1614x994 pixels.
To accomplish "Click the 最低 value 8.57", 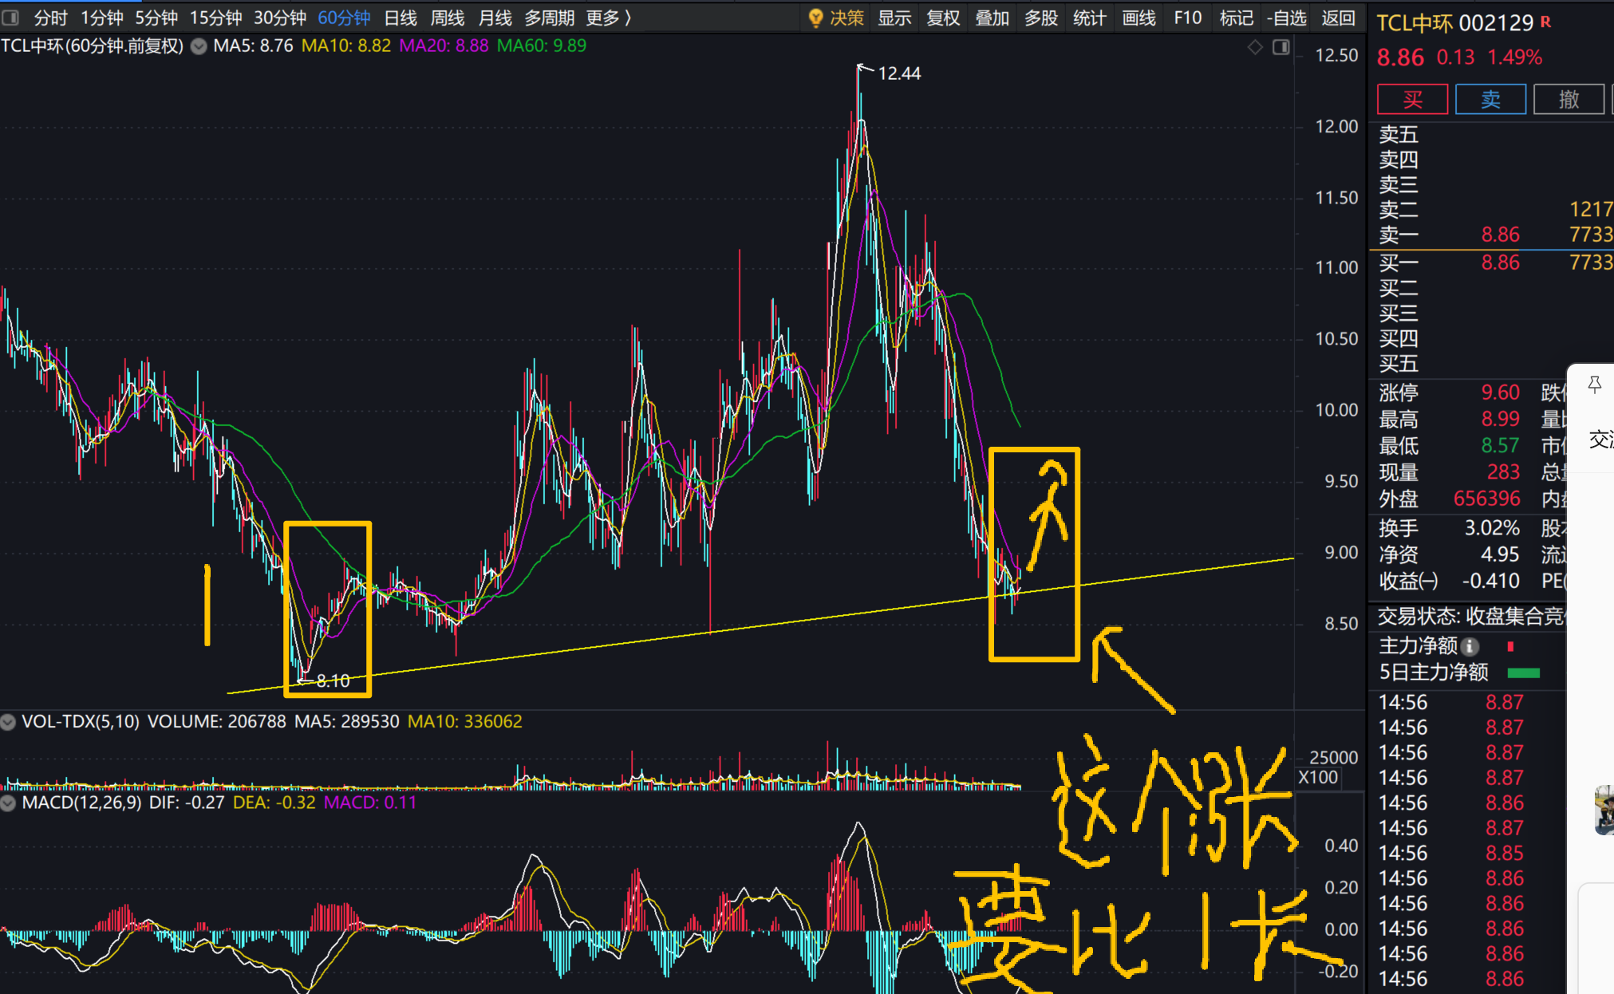I will tap(1500, 445).
